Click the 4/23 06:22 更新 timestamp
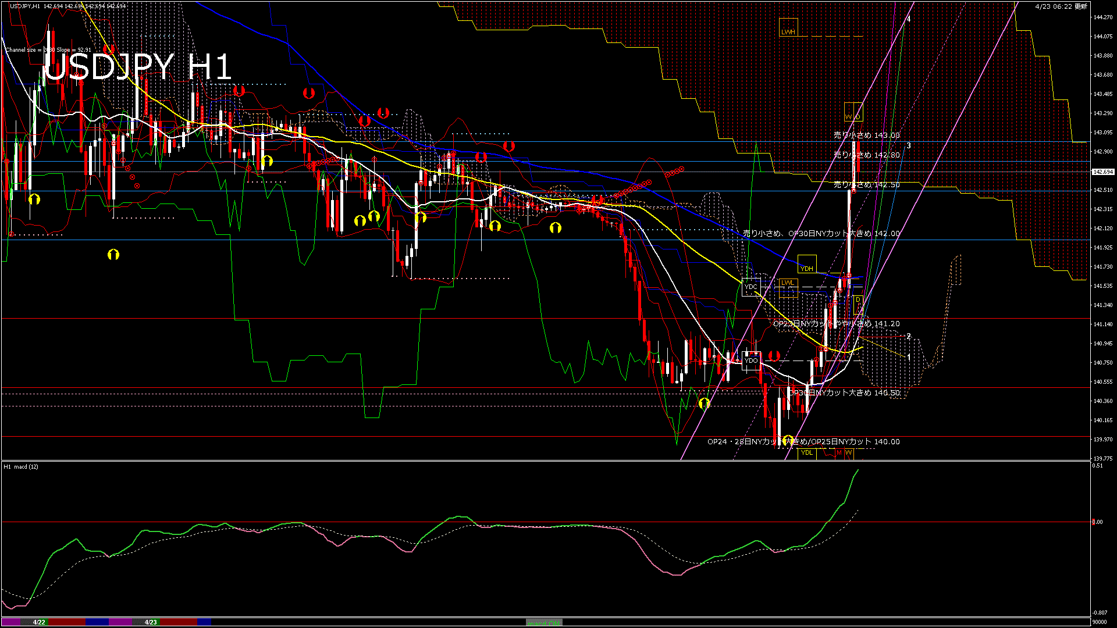The height and width of the screenshot is (628, 1117). click(x=1061, y=6)
